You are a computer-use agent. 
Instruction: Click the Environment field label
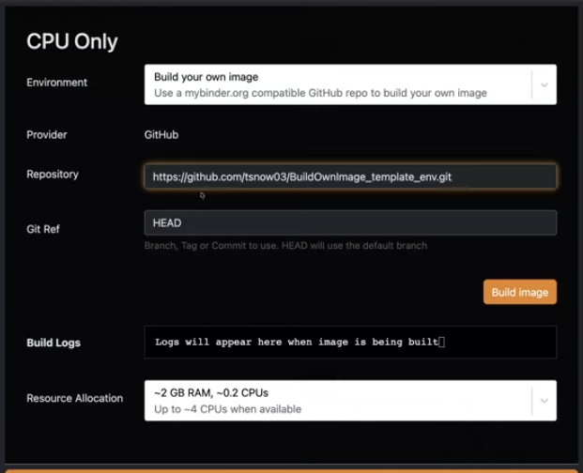[56, 83]
